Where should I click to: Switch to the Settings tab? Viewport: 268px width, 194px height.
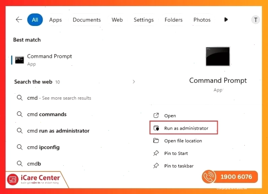coord(143,20)
